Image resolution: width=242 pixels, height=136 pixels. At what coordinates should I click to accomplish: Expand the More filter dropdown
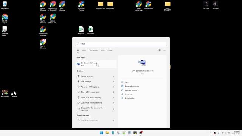[x=110, y=51]
